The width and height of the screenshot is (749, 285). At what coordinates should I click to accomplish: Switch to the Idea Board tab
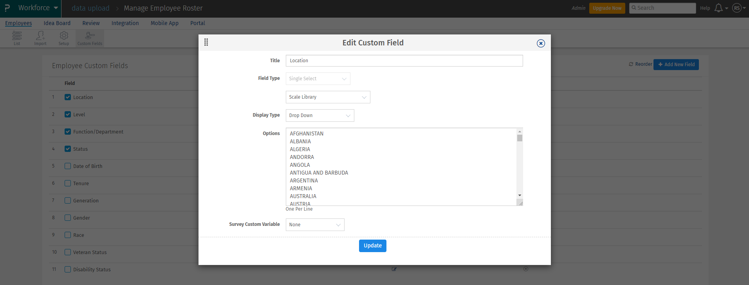click(57, 23)
